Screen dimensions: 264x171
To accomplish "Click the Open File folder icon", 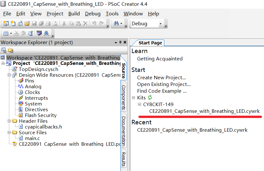I will pos(27,23).
